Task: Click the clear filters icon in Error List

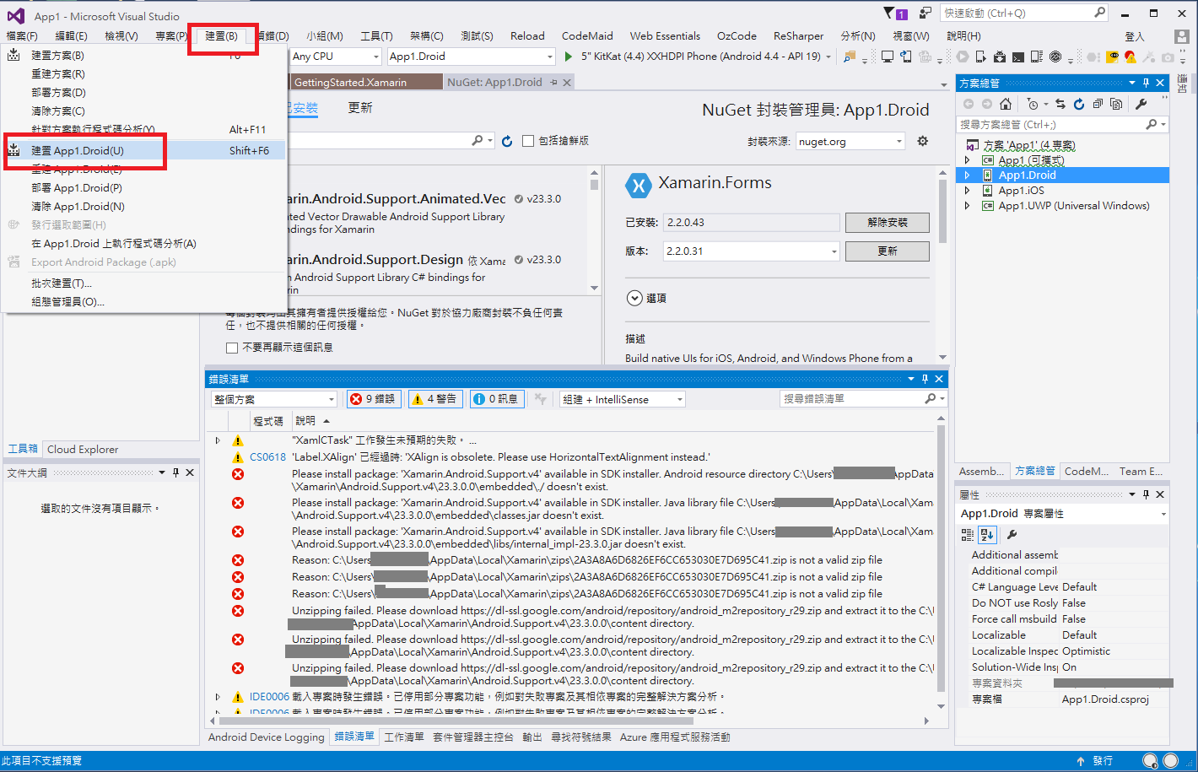Action: [x=541, y=399]
